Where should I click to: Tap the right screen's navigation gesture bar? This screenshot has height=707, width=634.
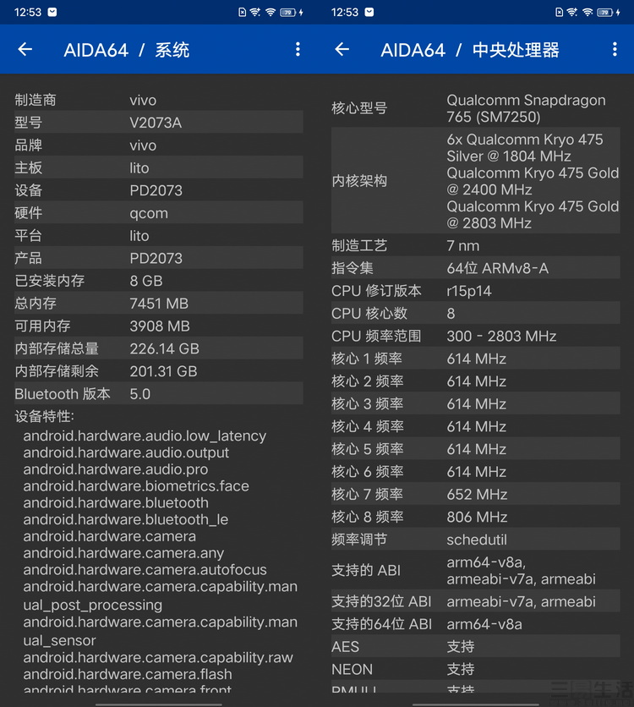pyautogui.click(x=475, y=704)
